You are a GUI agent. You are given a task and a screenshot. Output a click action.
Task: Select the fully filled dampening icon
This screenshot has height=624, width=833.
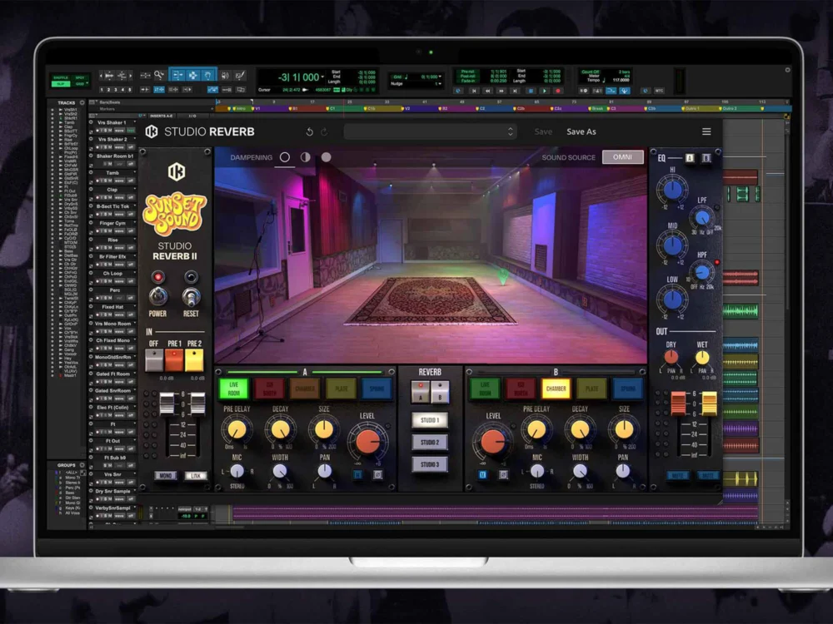coord(326,157)
